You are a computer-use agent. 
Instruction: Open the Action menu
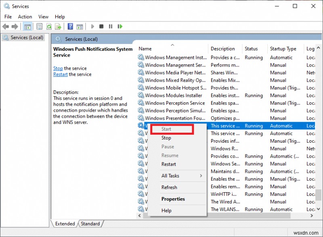(x=25, y=17)
